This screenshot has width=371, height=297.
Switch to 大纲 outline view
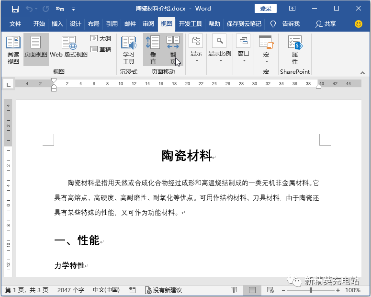tap(101, 38)
